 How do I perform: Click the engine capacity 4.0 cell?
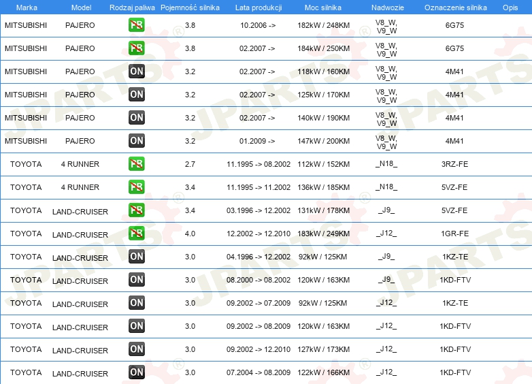tap(190, 234)
